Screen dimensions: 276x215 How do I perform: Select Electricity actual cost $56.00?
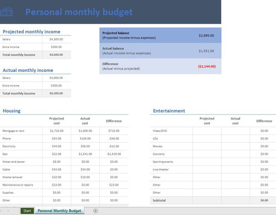[x=85, y=146]
